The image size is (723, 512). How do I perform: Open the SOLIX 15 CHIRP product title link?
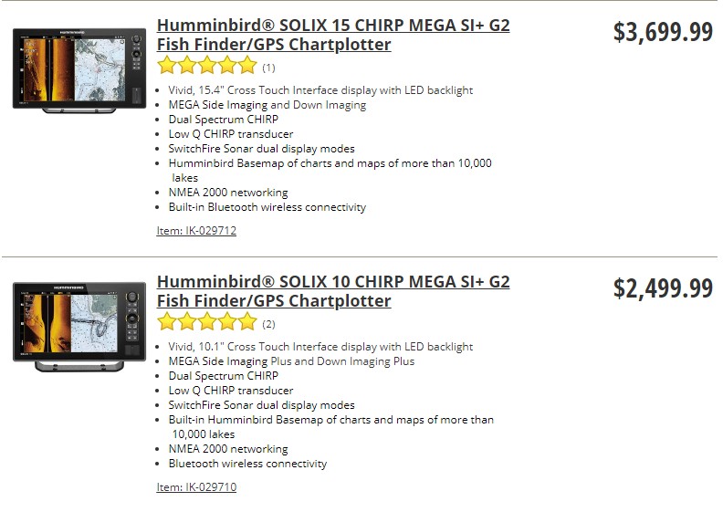click(333, 35)
